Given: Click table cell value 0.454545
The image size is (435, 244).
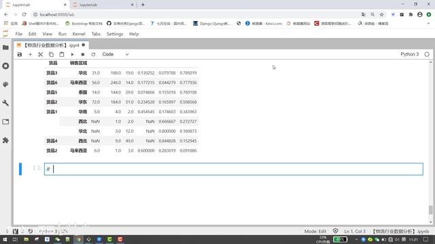Looking at the screenshot, I should pos(146,112).
